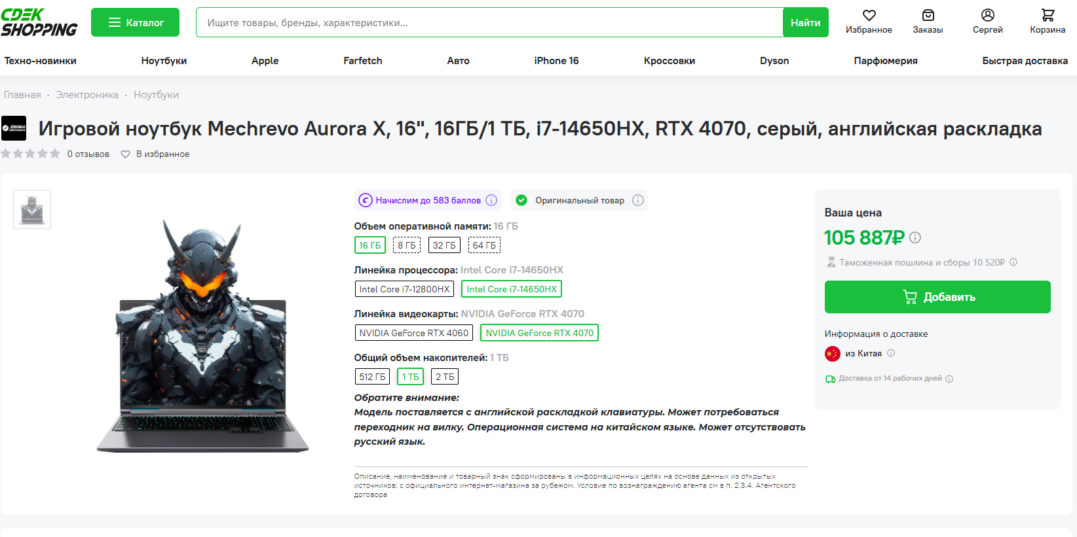Screen dimensions: 1077x537
Task: Show info icon next to Оригинальный товар
Action: click(637, 200)
